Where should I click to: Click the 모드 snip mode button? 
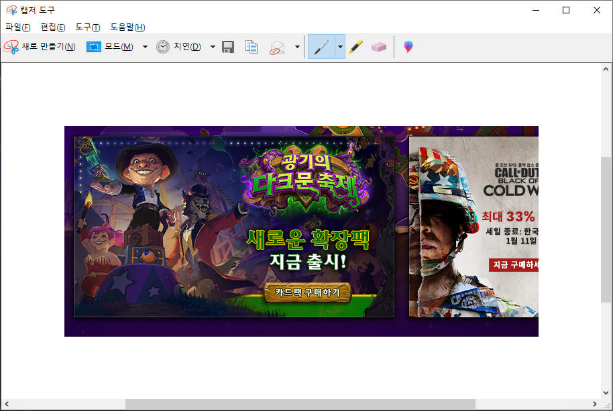110,47
